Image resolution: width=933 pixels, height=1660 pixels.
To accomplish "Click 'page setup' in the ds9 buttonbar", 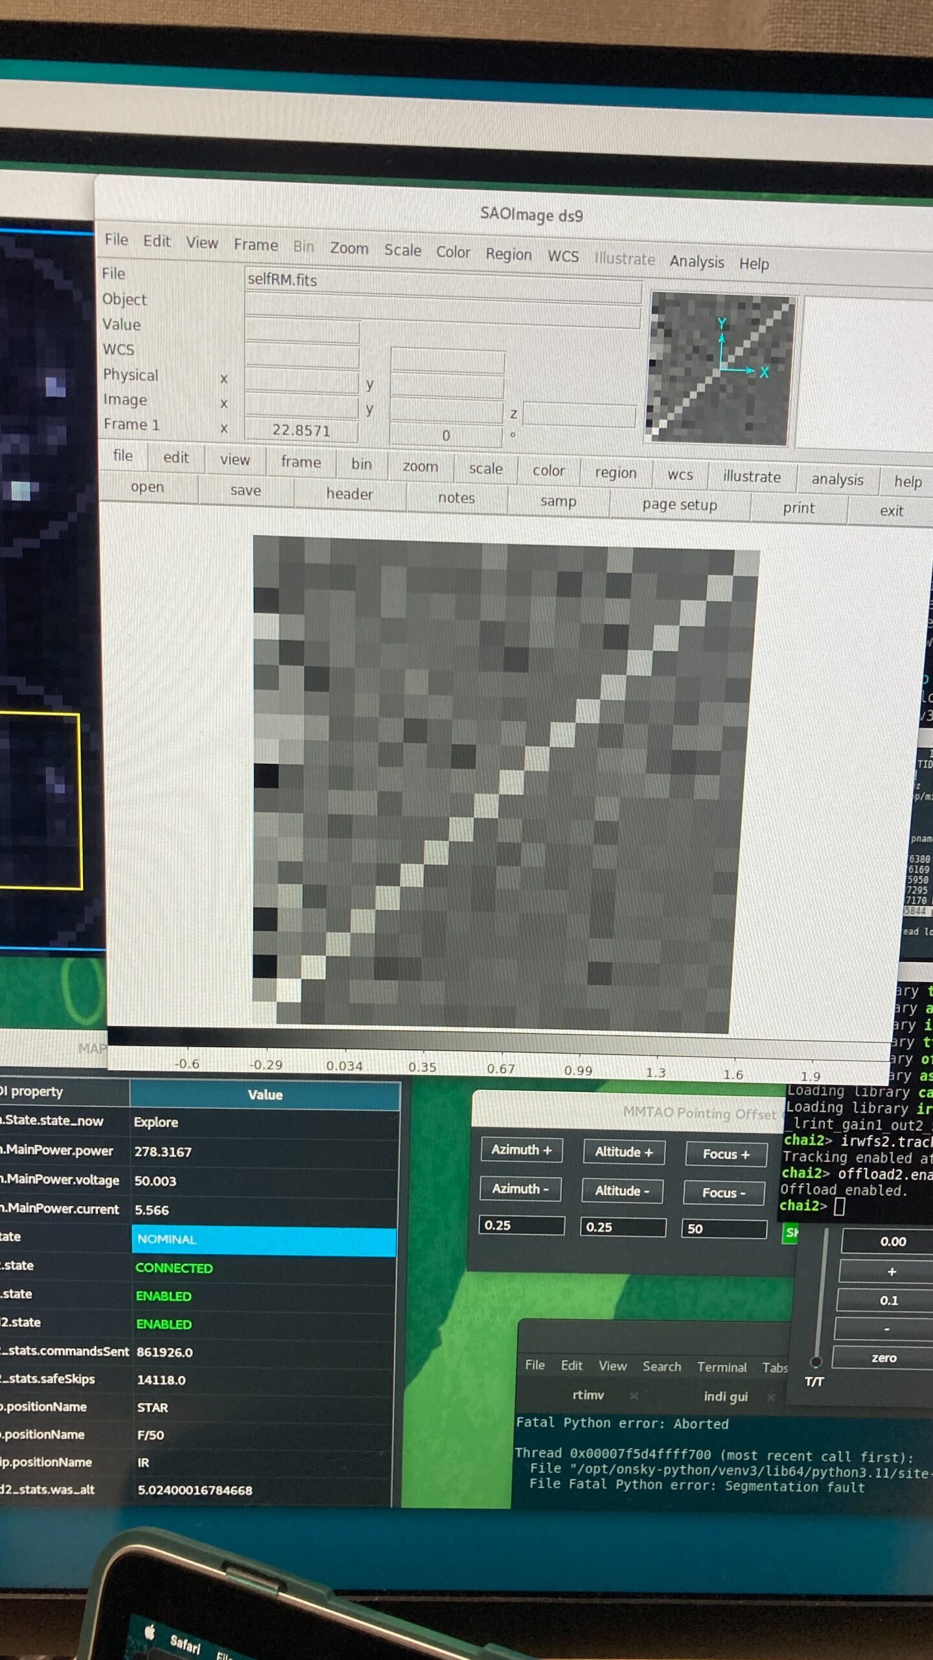I will [x=679, y=505].
